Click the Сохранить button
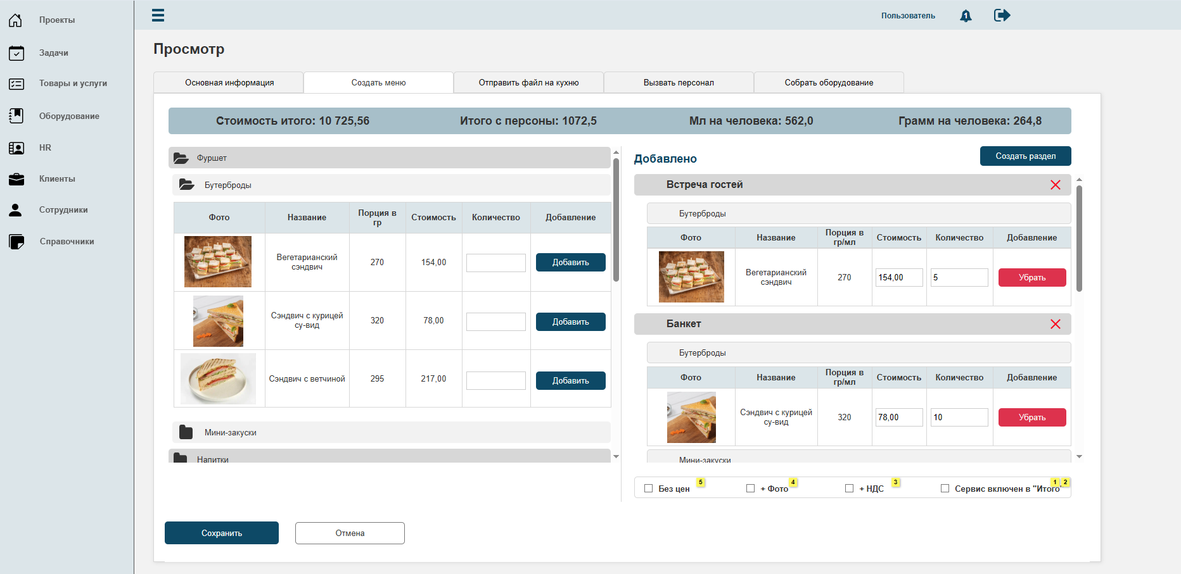Image resolution: width=1181 pixels, height=574 pixels. coord(222,533)
